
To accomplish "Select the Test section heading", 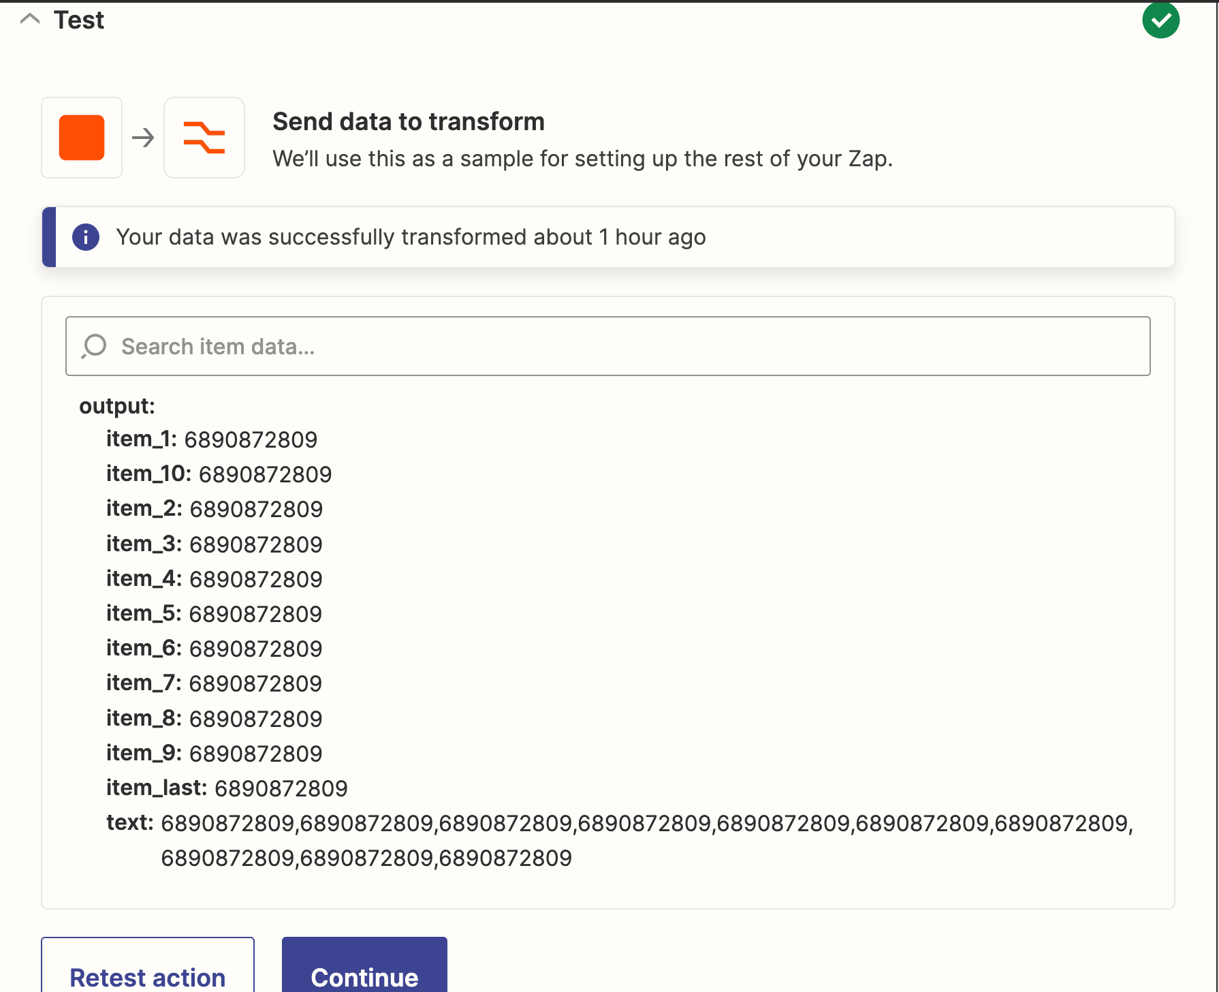I will [x=79, y=20].
